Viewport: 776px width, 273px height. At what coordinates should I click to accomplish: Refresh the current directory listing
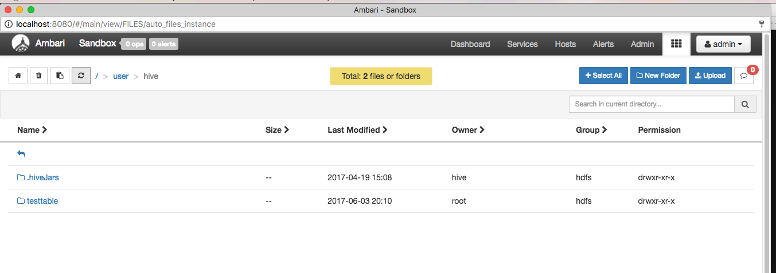(x=81, y=76)
